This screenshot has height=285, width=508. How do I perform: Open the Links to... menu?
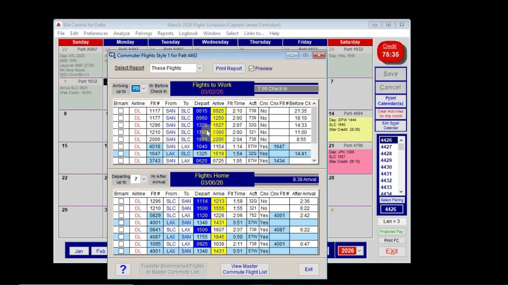tap(254, 33)
